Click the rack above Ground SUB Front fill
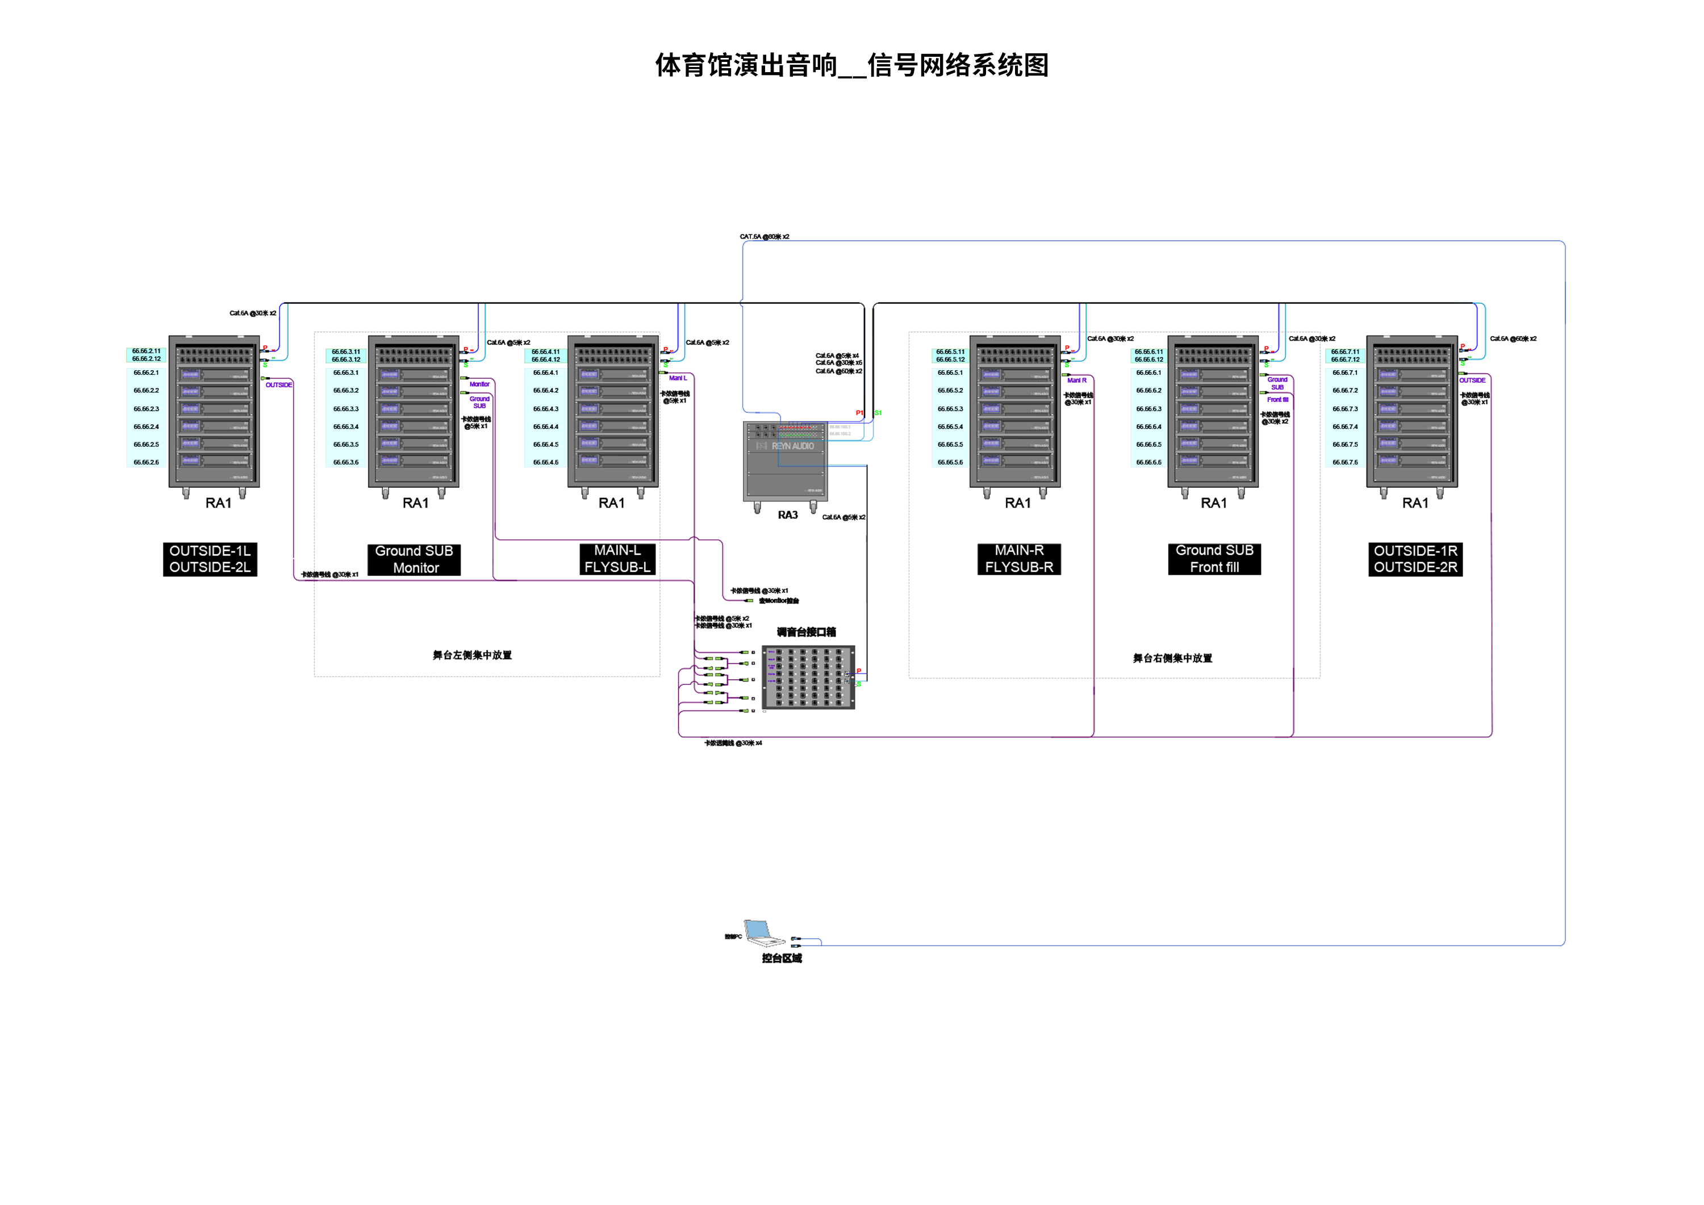Image resolution: width=1704 pixels, height=1205 pixels. pos(1213,412)
